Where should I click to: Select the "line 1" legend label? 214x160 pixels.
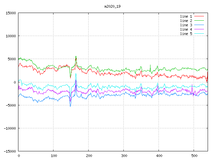pyautogui.click(x=186, y=16)
